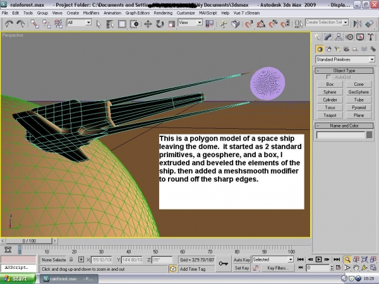Viewport: 379px width, 284px height.
Task: Click the object name input field
Action: (340, 135)
